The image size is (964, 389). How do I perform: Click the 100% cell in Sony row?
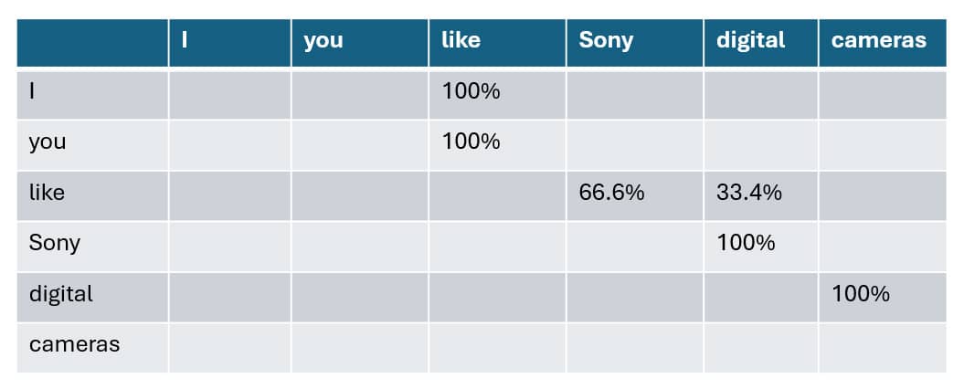pyautogui.click(x=761, y=247)
